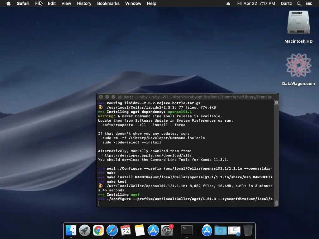Switch to Safari in the Dock
This screenshot has width=319, height=239.
(112, 230)
